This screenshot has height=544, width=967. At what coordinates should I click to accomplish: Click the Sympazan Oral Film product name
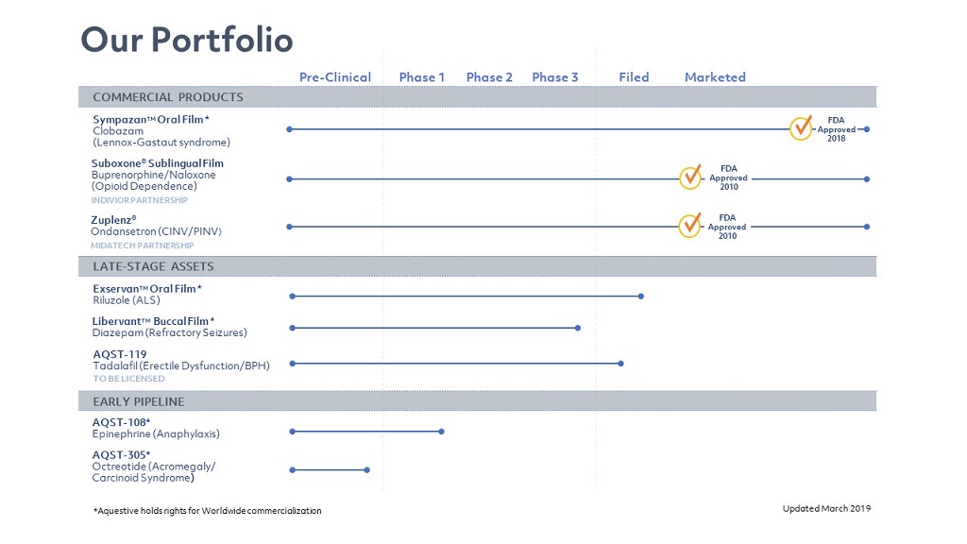coord(150,119)
